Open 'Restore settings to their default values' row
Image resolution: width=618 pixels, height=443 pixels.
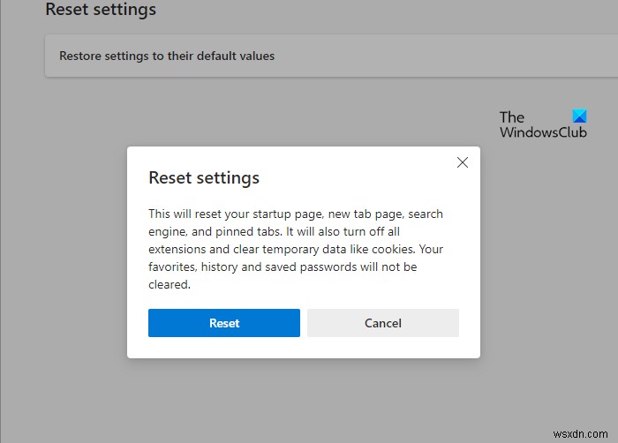[331, 56]
